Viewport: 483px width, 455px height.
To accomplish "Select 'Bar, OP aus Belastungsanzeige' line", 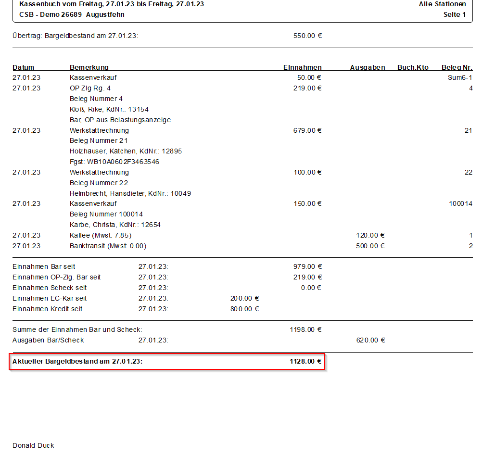I will (120, 120).
